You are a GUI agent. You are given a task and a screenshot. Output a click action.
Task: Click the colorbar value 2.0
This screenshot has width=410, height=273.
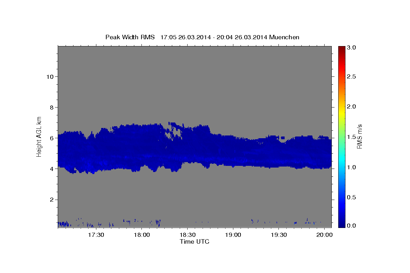[x=352, y=107]
